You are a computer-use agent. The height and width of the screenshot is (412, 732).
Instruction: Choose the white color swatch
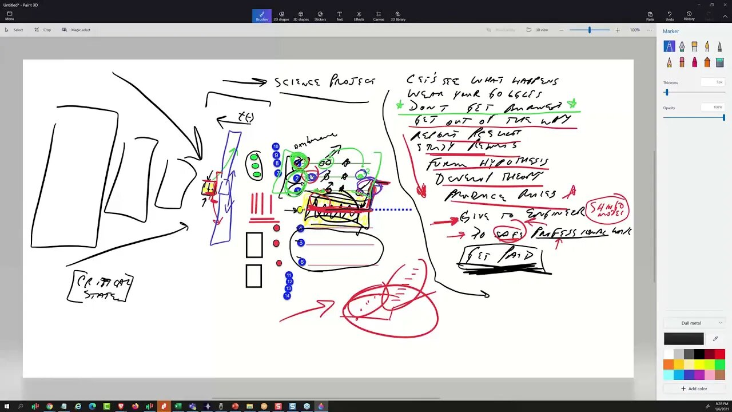click(668, 354)
